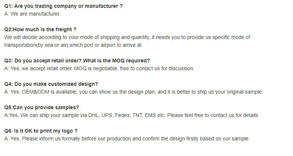This screenshot has width=293, height=156.
Task: Click the text "TNT, EMS etc."
Action: [x=148, y=116]
